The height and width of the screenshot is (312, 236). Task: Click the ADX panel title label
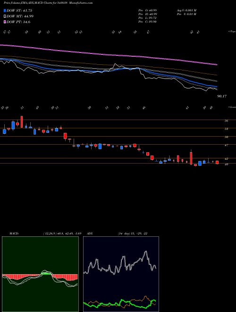[90, 234]
